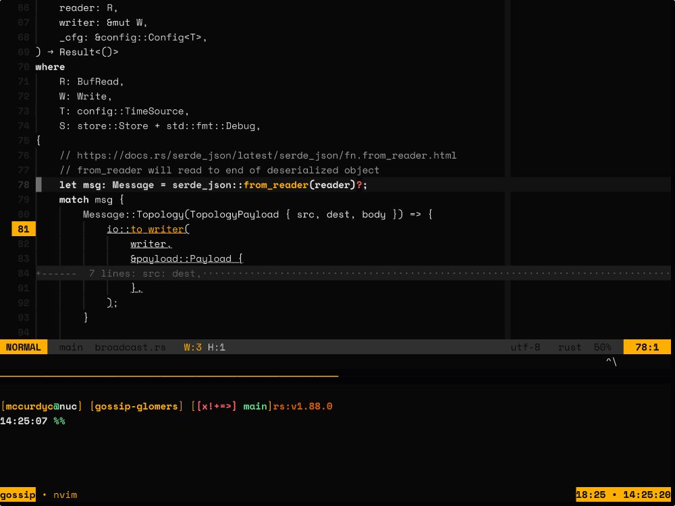Select the 'gossip' tmux session label
675x506 pixels.
pos(18,495)
